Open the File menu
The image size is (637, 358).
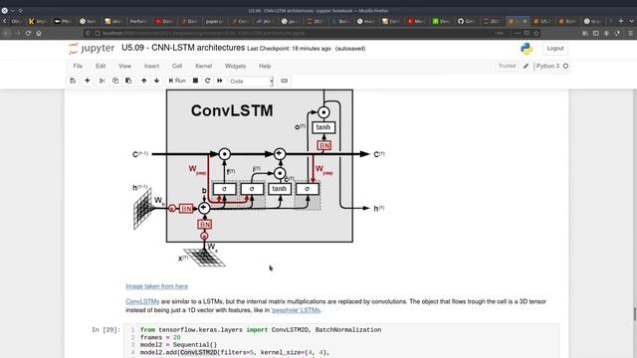coord(78,66)
